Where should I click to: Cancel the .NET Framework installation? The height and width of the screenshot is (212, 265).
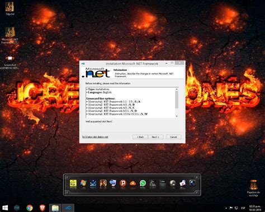pyautogui.click(x=173, y=137)
